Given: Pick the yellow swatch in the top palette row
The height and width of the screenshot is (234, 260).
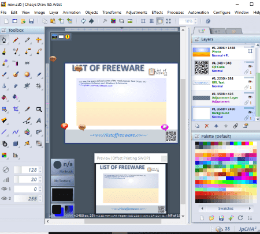Looking at the screenshot, I should 251,144.
